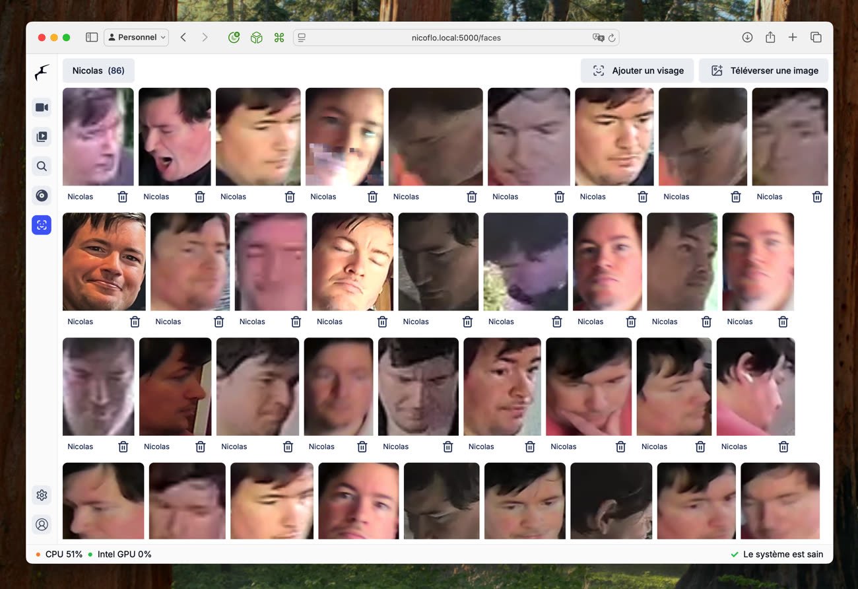858x589 pixels.
Task: Delete the face with hand on chin
Action: tap(620, 447)
